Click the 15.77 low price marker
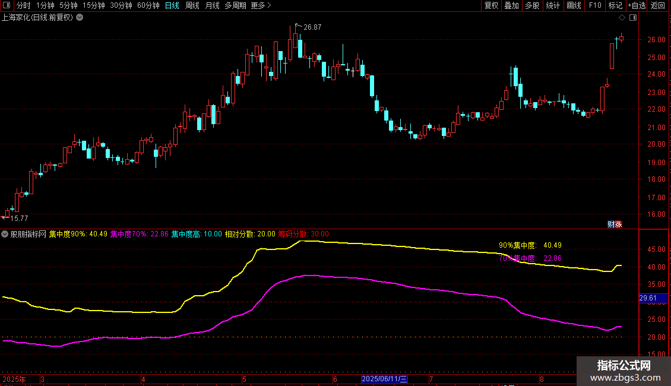Viewport: 671px width, 386px height. coord(19,219)
